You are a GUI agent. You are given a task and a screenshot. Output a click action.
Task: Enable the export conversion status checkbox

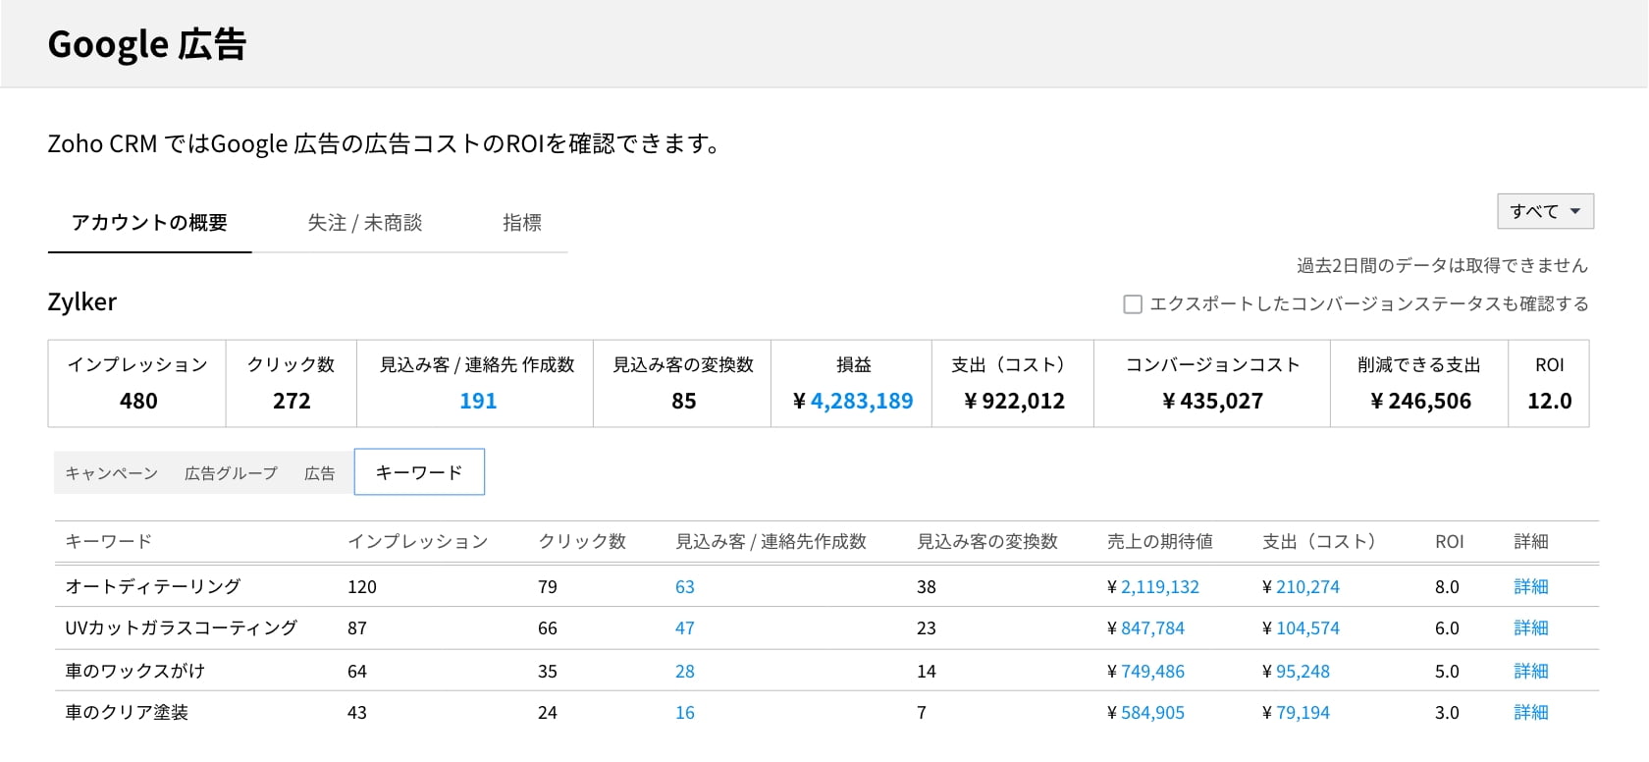tap(1133, 304)
